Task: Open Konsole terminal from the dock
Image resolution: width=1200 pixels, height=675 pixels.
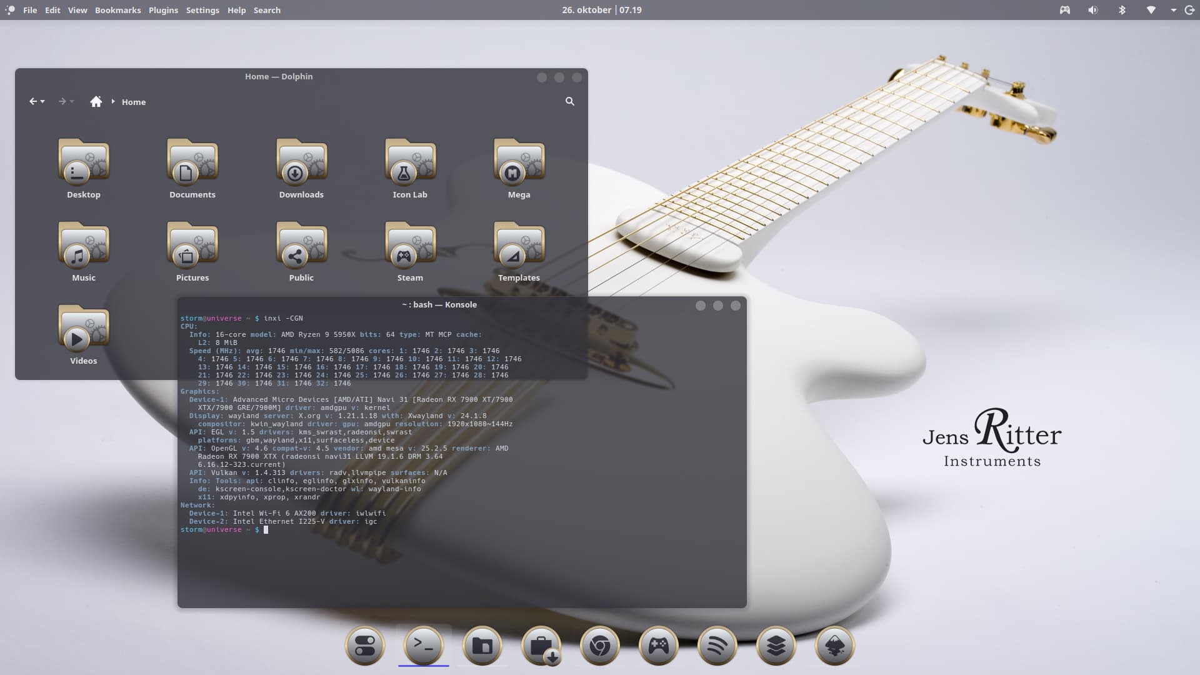Action: (423, 646)
